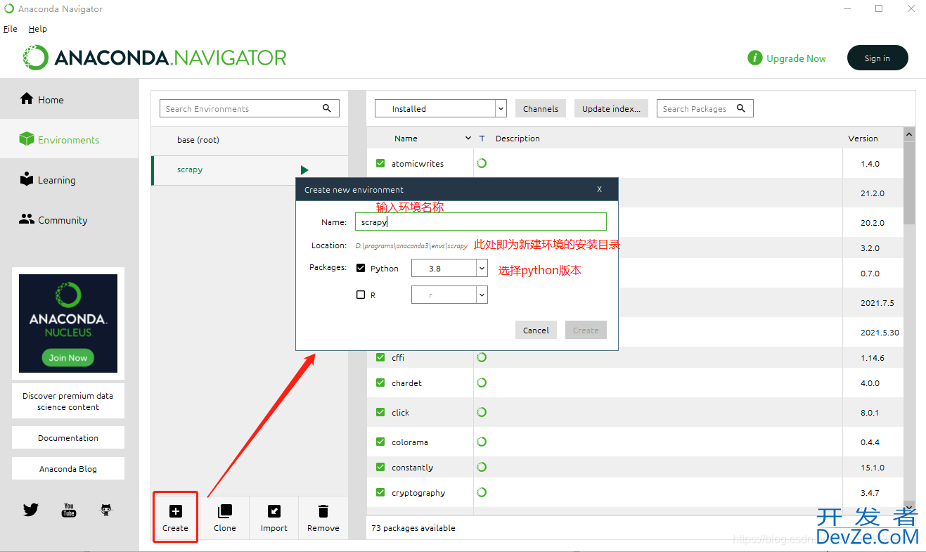Screen dimensions: 926x552
Task: Click the Description column header
Action: tap(517, 139)
